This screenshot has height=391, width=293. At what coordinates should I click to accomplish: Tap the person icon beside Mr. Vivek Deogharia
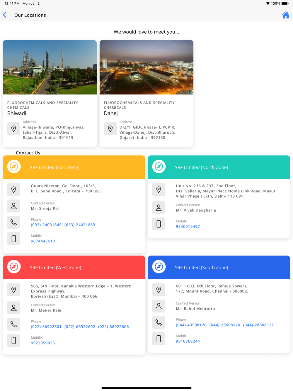click(159, 208)
